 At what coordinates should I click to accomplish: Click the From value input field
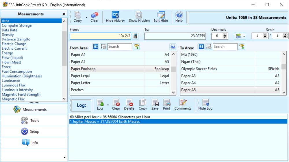pyautogui.click(x=101, y=36)
